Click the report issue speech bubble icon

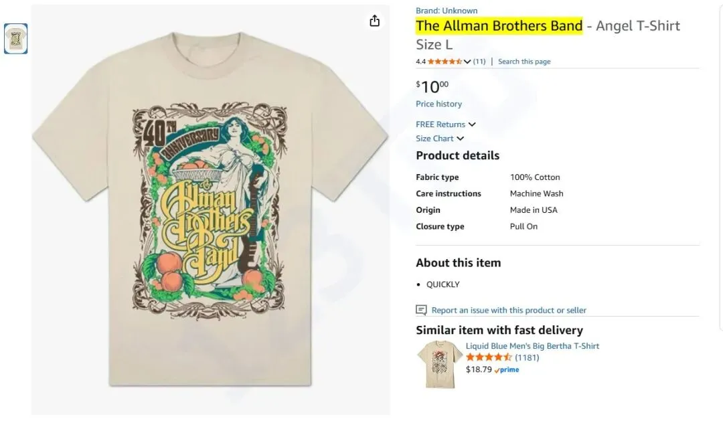(421, 310)
